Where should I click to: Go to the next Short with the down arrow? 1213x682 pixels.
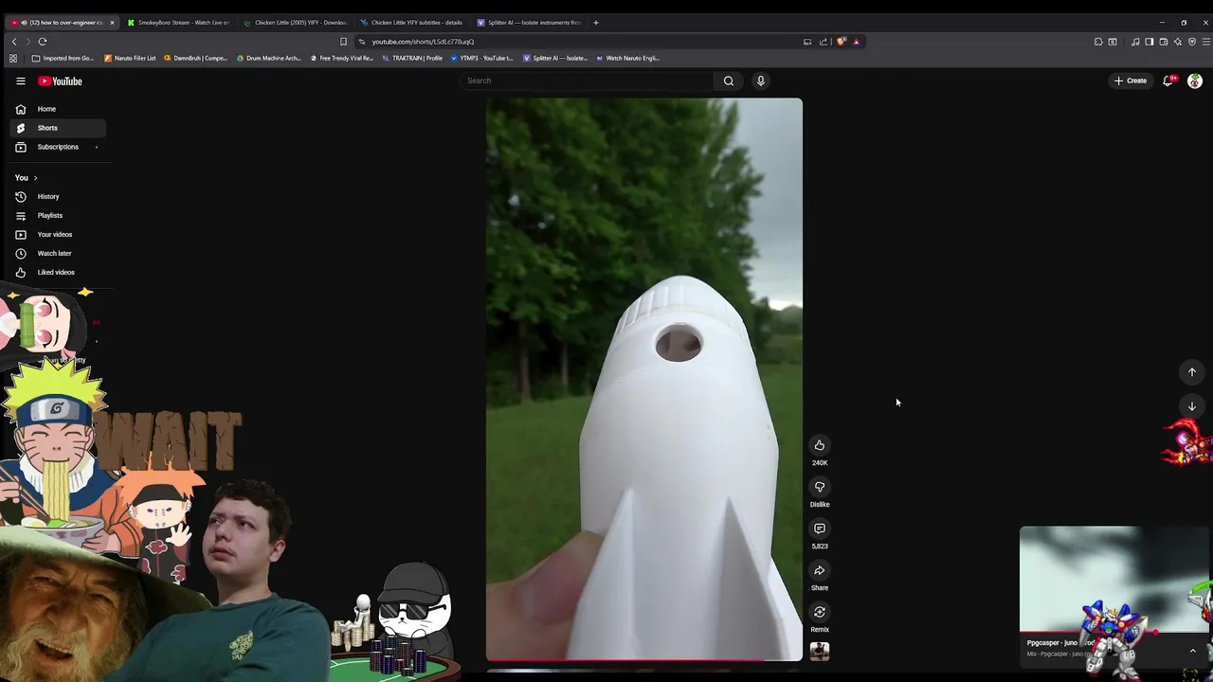pyautogui.click(x=1192, y=406)
